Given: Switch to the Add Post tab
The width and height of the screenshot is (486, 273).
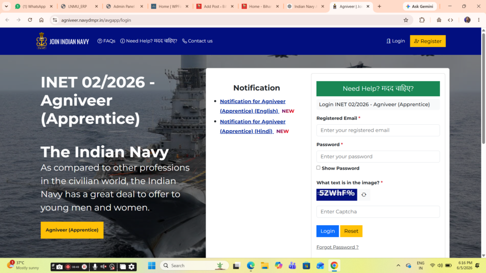Looking at the screenshot, I should 215,6.
